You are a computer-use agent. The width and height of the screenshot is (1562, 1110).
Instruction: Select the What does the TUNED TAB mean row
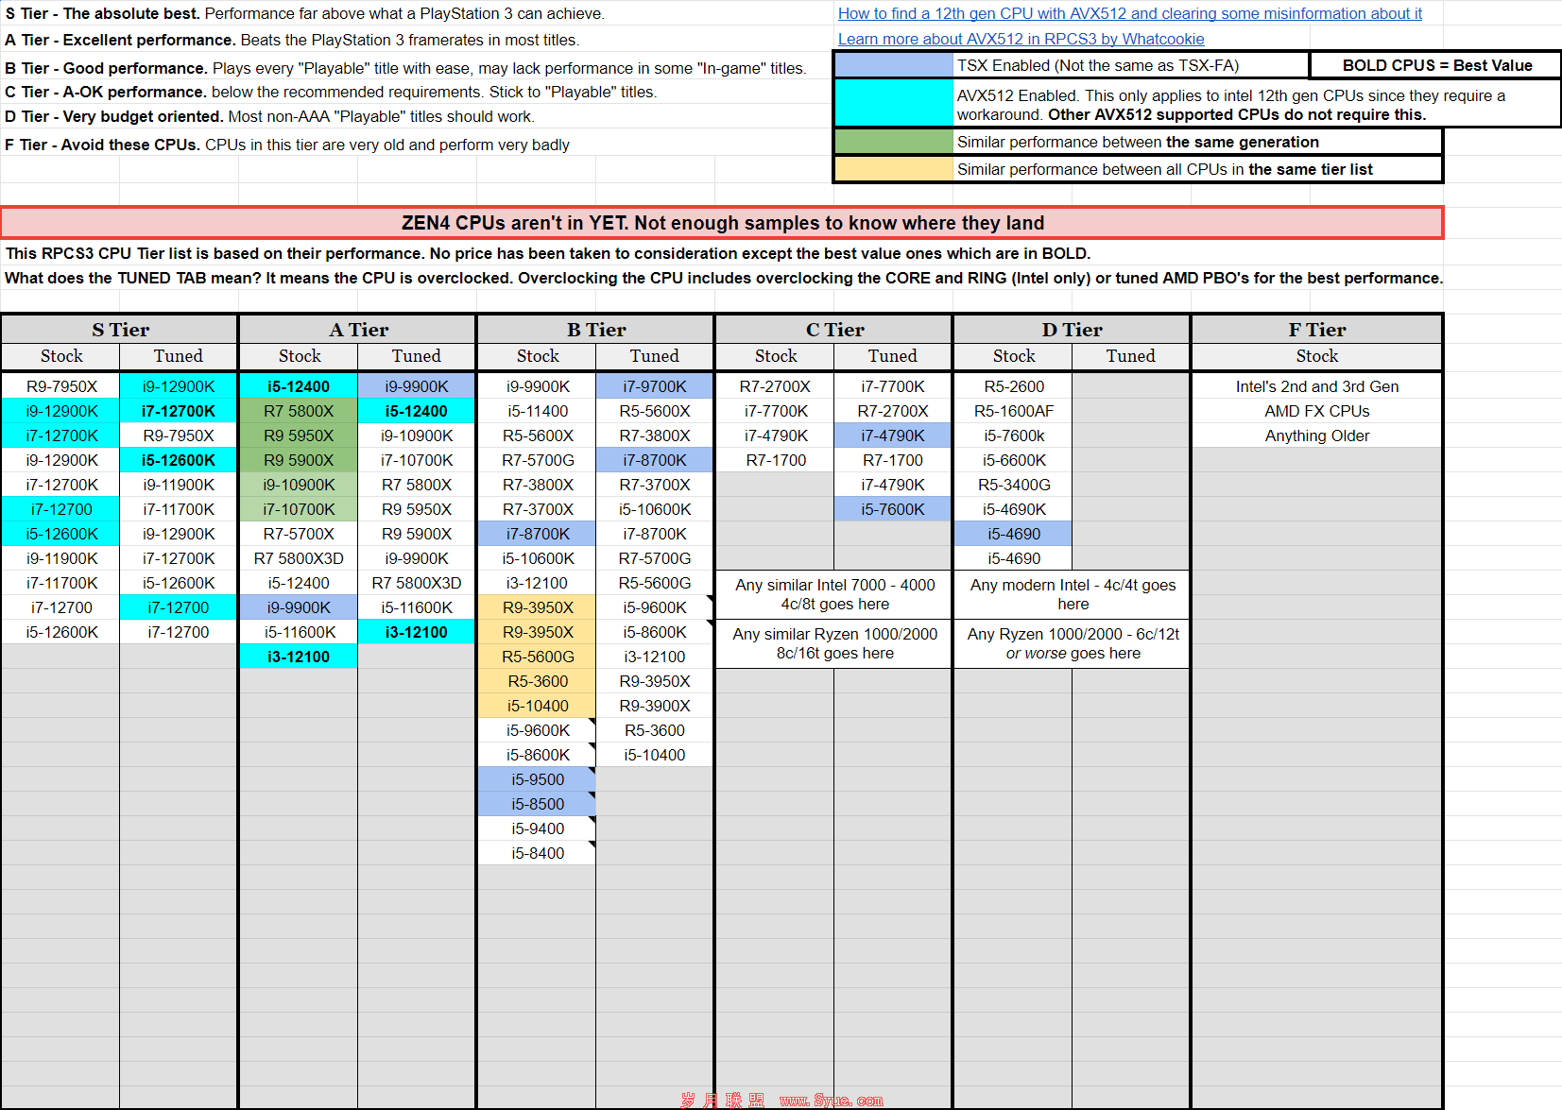[723, 278]
